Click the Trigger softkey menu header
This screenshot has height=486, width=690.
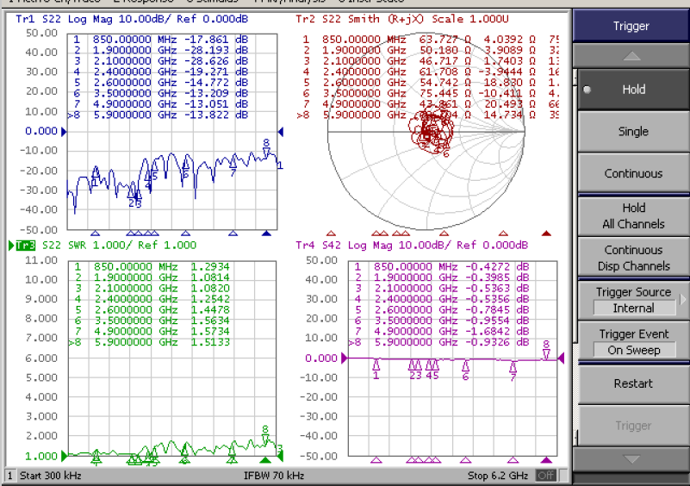click(x=631, y=26)
